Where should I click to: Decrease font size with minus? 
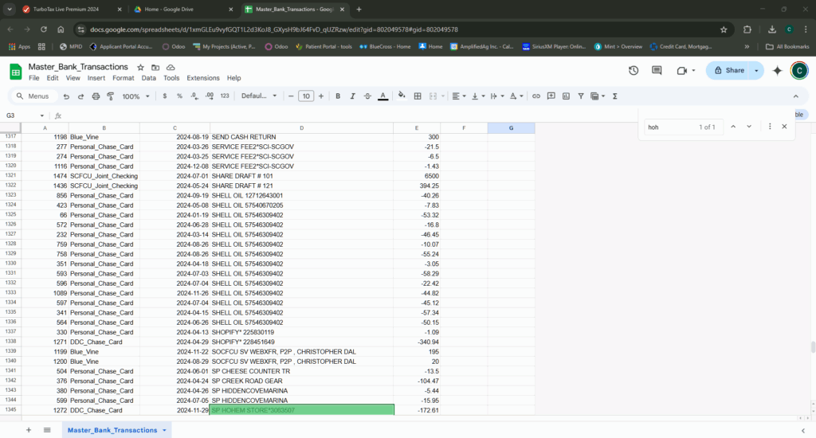pyautogui.click(x=291, y=96)
